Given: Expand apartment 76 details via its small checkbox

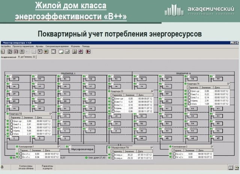Looking at the screenshot, I should (x=138, y=76).
